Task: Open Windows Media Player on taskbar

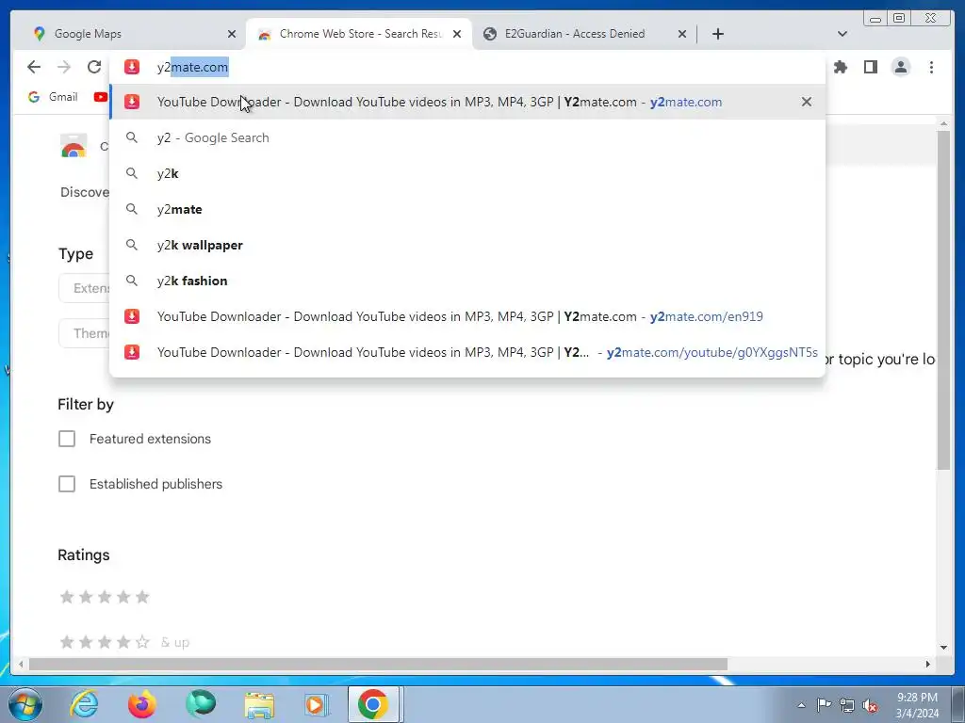Action: pyautogui.click(x=317, y=704)
